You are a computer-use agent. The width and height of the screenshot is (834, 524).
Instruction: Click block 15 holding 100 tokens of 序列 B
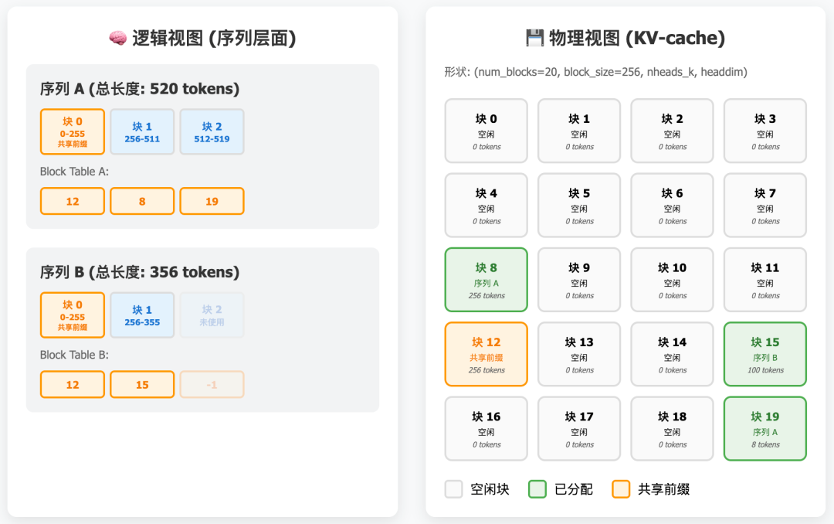pos(764,354)
